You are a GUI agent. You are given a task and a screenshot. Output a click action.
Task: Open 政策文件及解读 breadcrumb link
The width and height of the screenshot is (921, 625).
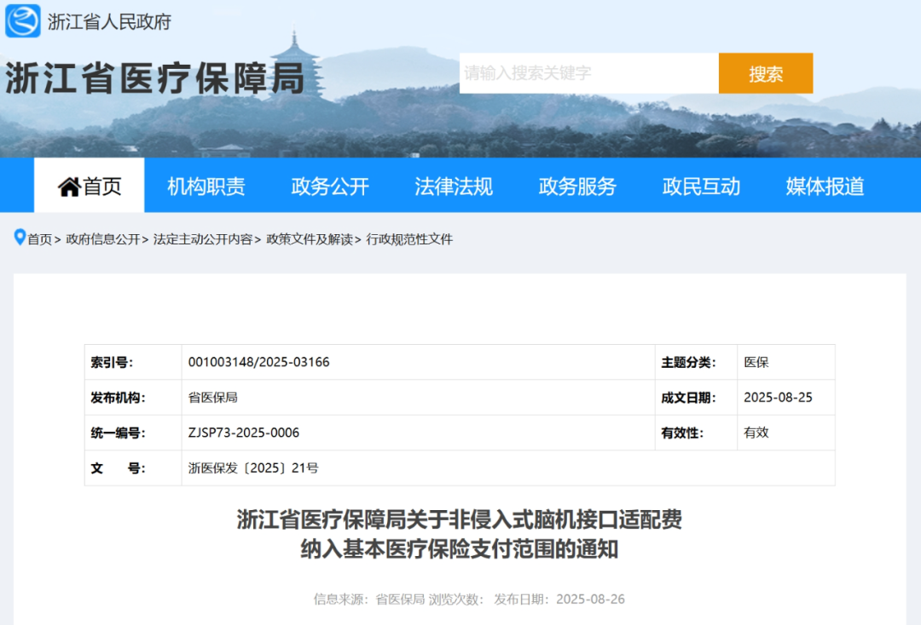coord(310,239)
